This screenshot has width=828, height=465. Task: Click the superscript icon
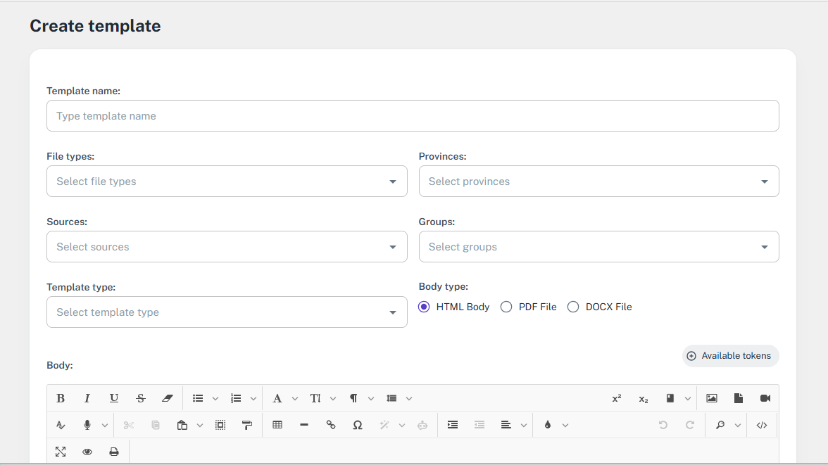click(x=617, y=398)
